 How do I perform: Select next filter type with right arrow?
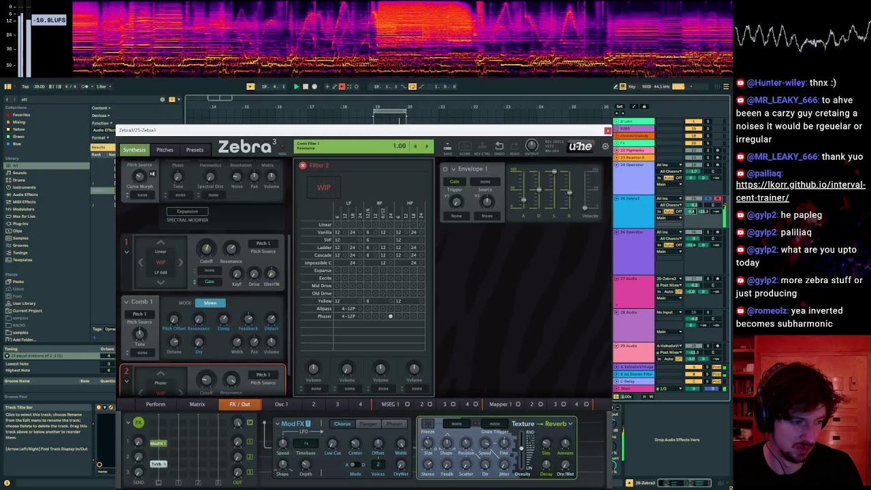pos(180,262)
